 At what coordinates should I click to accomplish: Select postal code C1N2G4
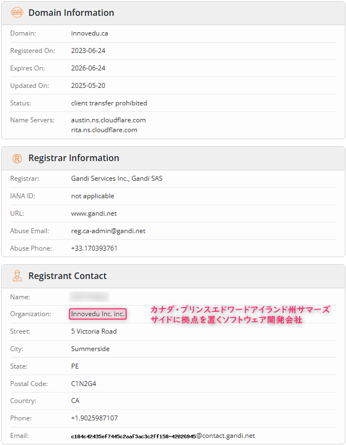pyautogui.click(x=83, y=384)
